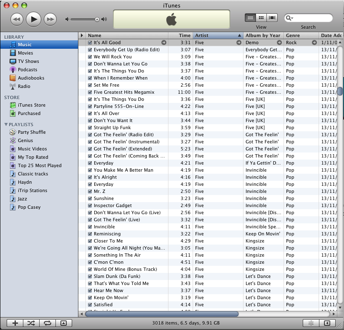Sort the list by Genre column
This screenshot has width=344, height=330.
point(301,35)
